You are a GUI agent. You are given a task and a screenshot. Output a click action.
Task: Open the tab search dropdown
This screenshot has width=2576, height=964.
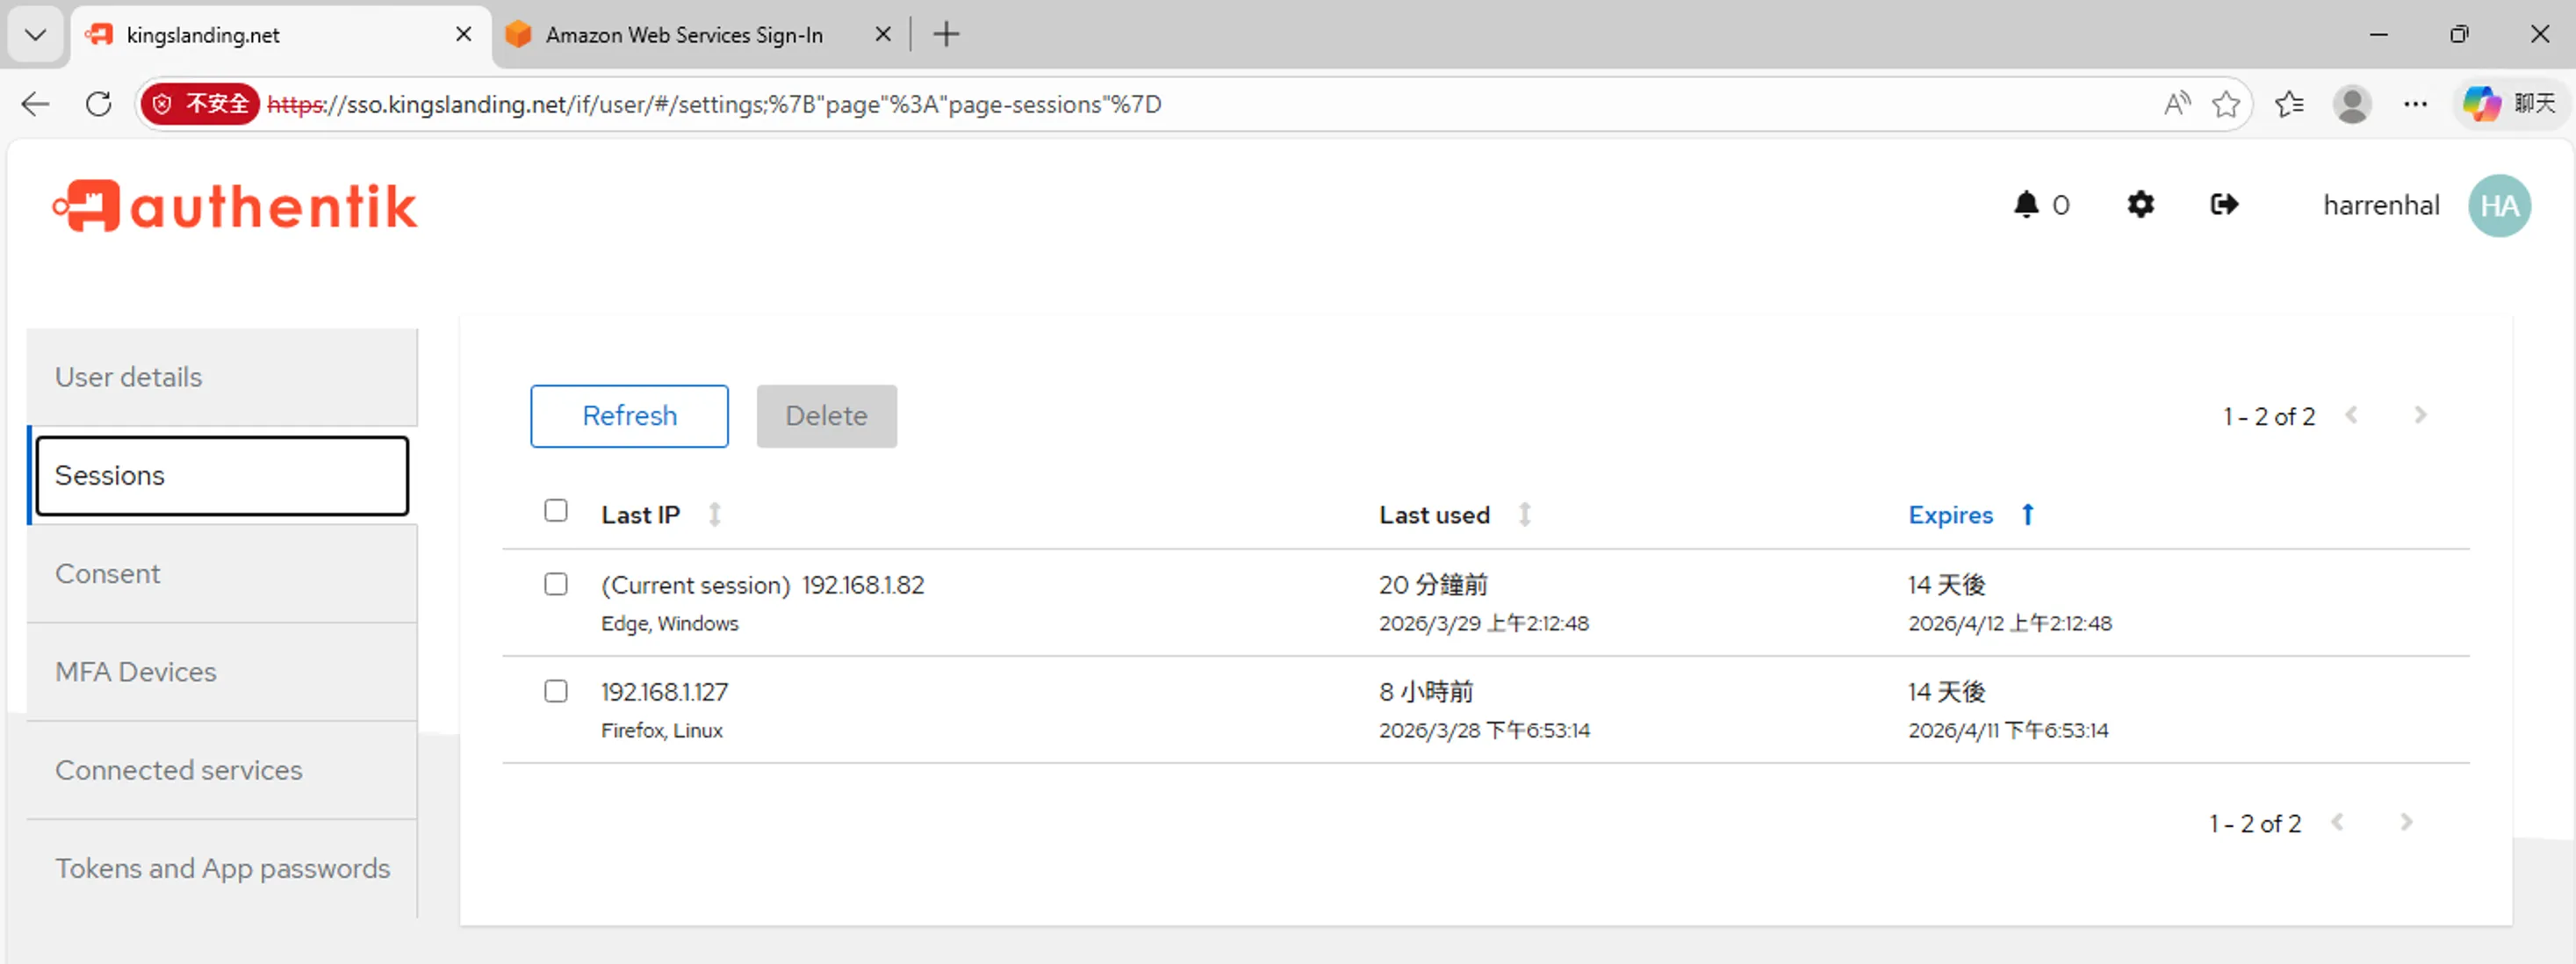tap(36, 35)
